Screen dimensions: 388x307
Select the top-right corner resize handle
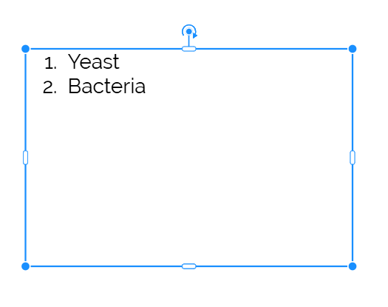(x=353, y=49)
